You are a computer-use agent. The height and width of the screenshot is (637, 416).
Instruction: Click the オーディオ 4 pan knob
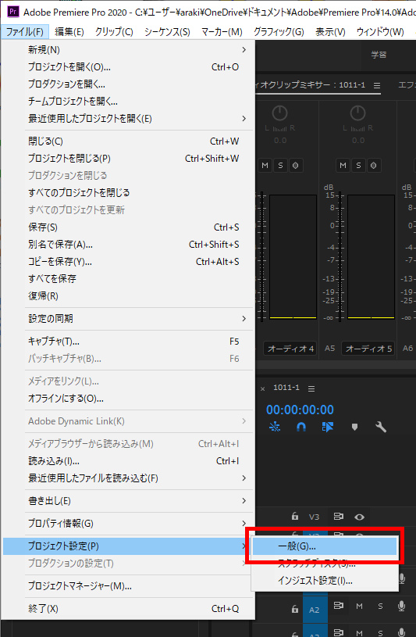(279, 113)
